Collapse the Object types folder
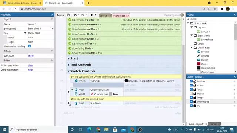 tap(191, 48)
